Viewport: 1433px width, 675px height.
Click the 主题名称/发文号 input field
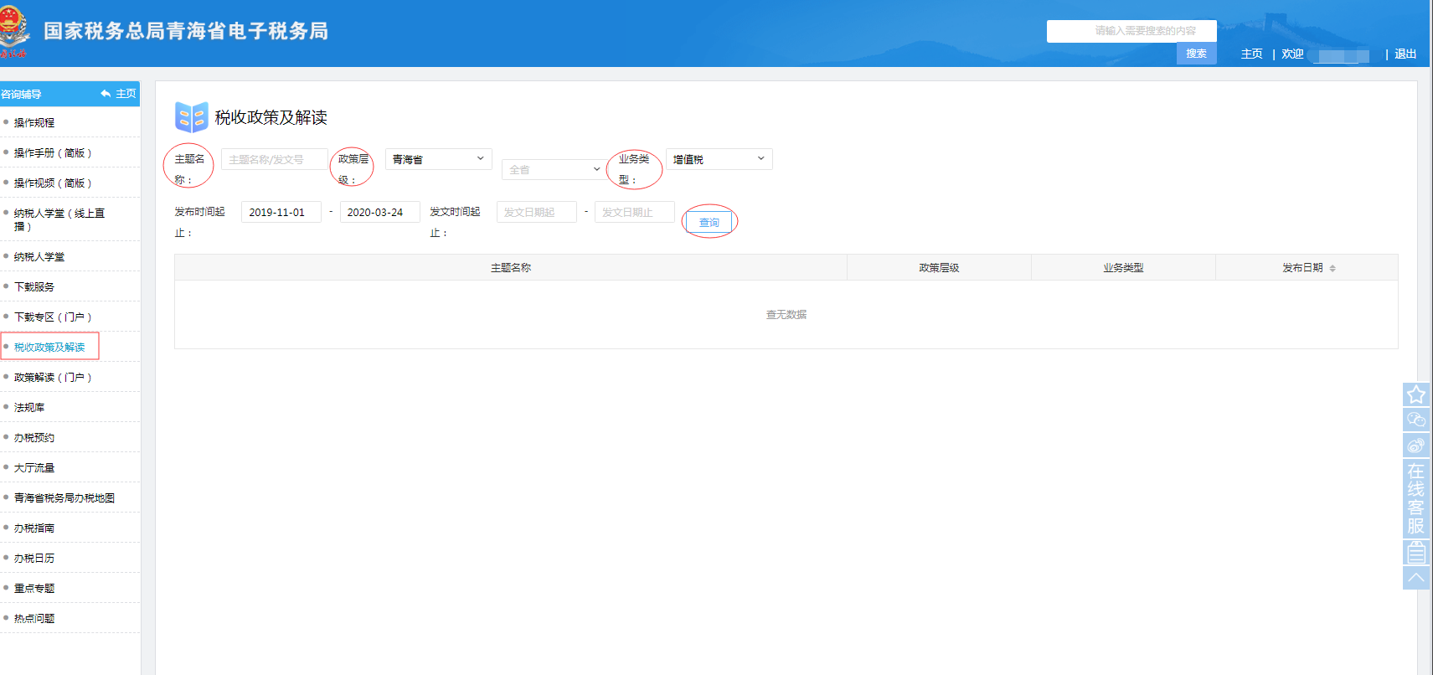pos(274,159)
